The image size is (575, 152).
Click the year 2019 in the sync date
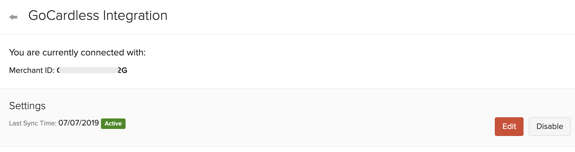click(90, 123)
